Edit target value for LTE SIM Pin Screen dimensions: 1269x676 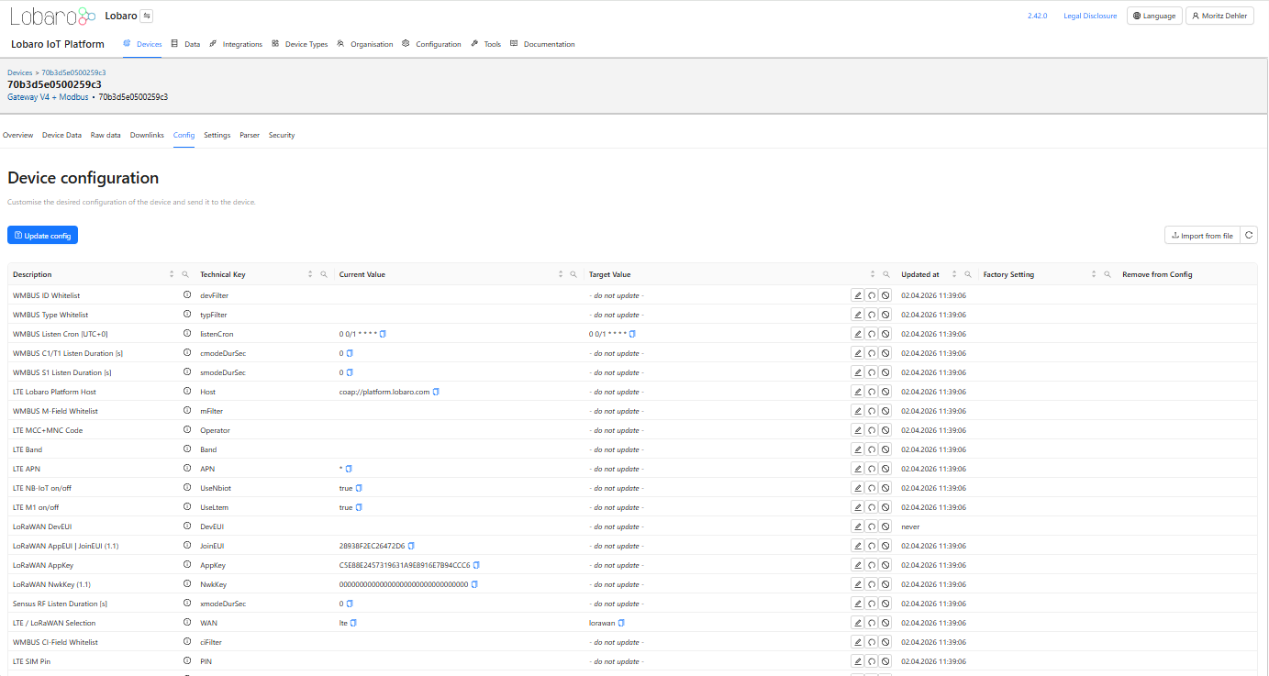(x=858, y=661)
